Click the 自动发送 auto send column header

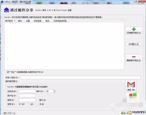point(38,21)
